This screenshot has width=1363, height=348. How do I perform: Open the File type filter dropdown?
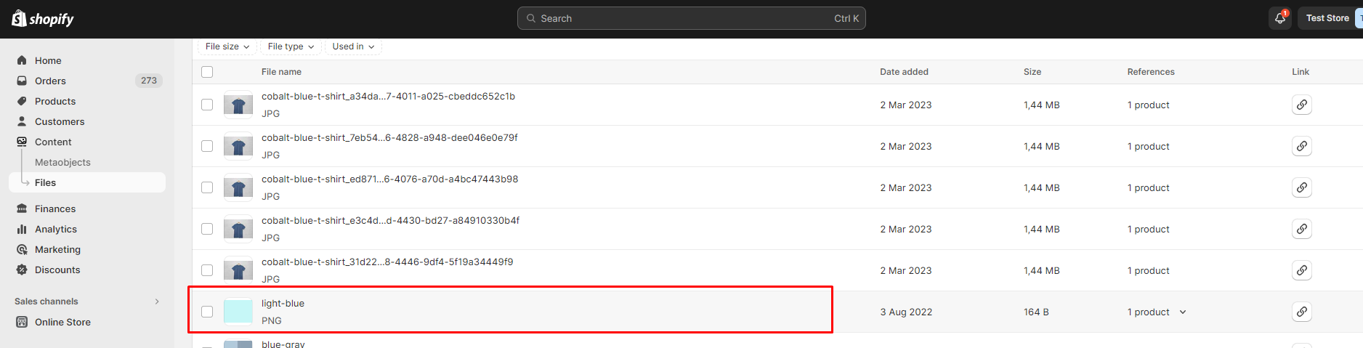point(291,46)
